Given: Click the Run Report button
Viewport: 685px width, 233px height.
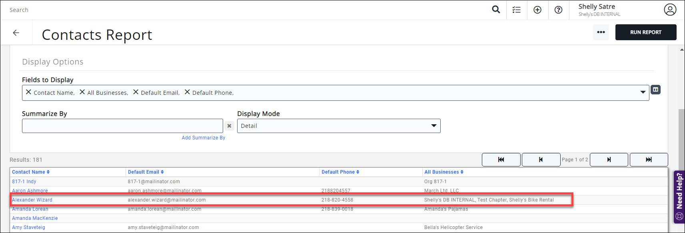Looking at the screenshot, I should [x=645, y=32].
